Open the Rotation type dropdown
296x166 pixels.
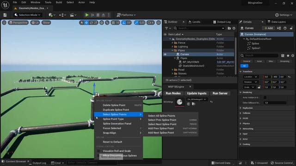point(251,82)
